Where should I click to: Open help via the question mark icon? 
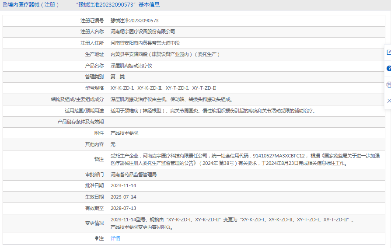(389, 68)
